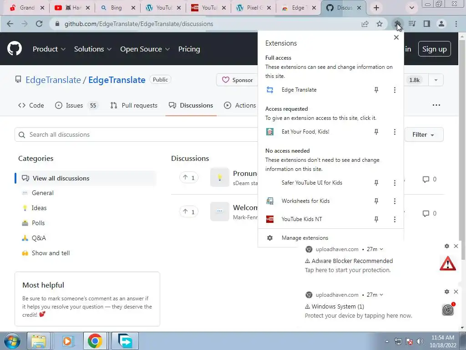Viewport: 466px width, 350px height.
Task: Expand the first uploadhaven.com notification chevron
Action: click(381, 249)
